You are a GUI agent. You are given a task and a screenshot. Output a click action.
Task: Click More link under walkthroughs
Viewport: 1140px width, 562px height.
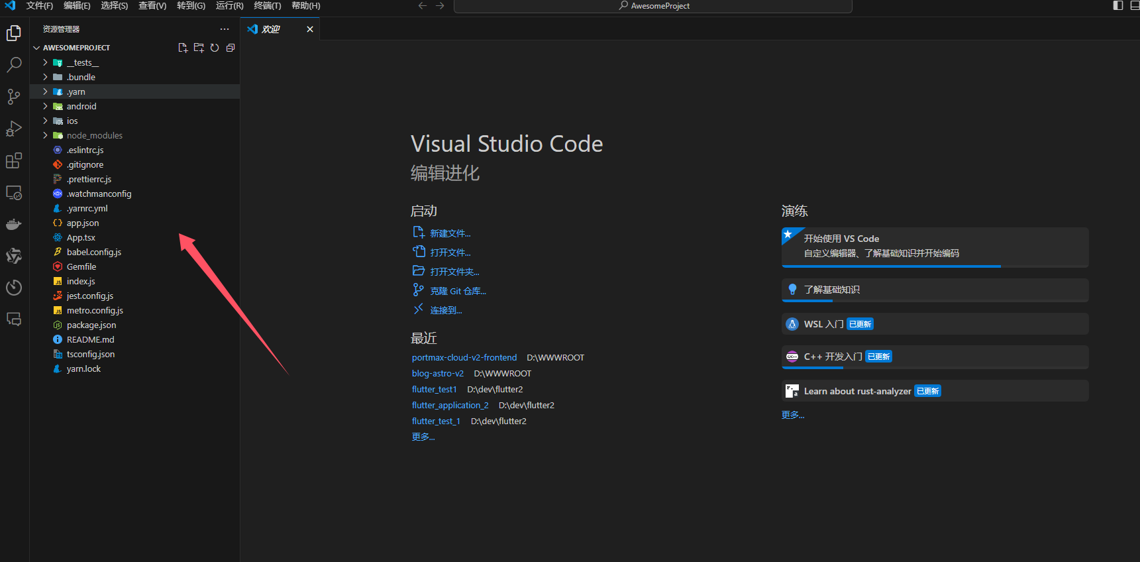pyautogui.click(x=793, y=415)
